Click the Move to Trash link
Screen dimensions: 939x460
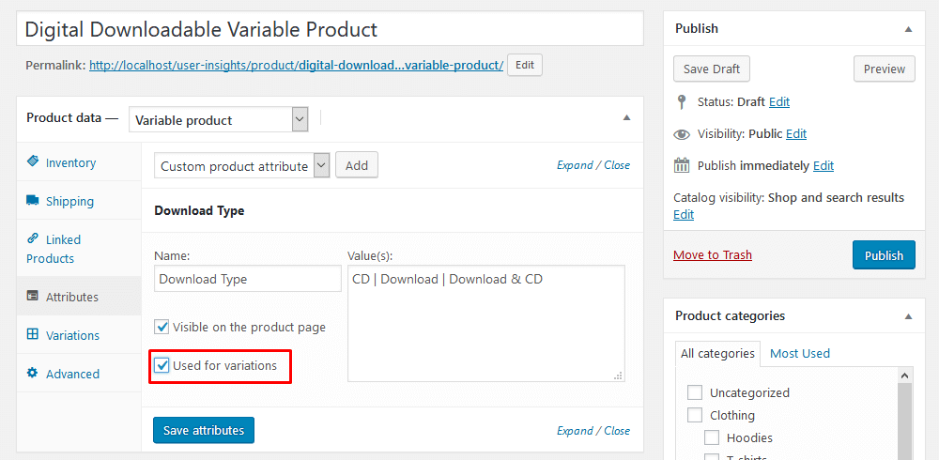point(712,254)
